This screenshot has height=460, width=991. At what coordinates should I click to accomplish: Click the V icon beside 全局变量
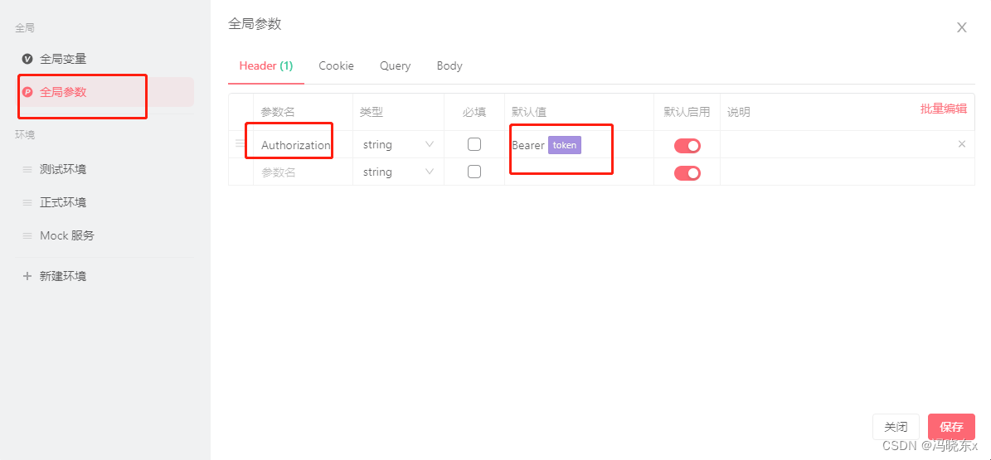coord(27,59)
